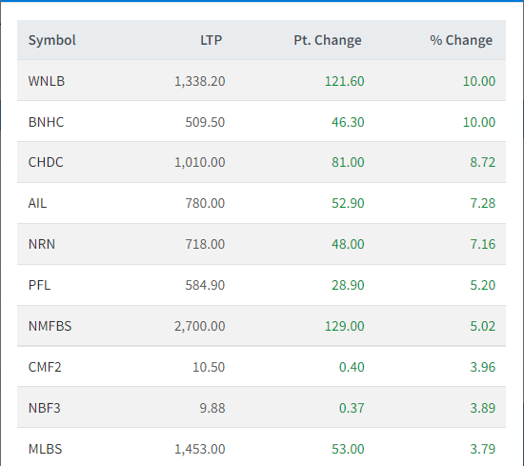Screen dimensions: 524x466
Task: Open the PFL stock entry
Action: click(x=39, y=285)
